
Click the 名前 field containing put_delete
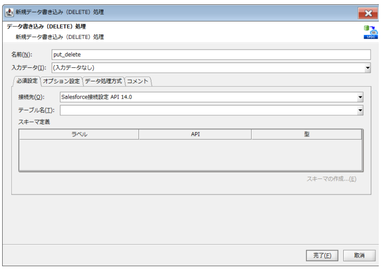point(211,54)
